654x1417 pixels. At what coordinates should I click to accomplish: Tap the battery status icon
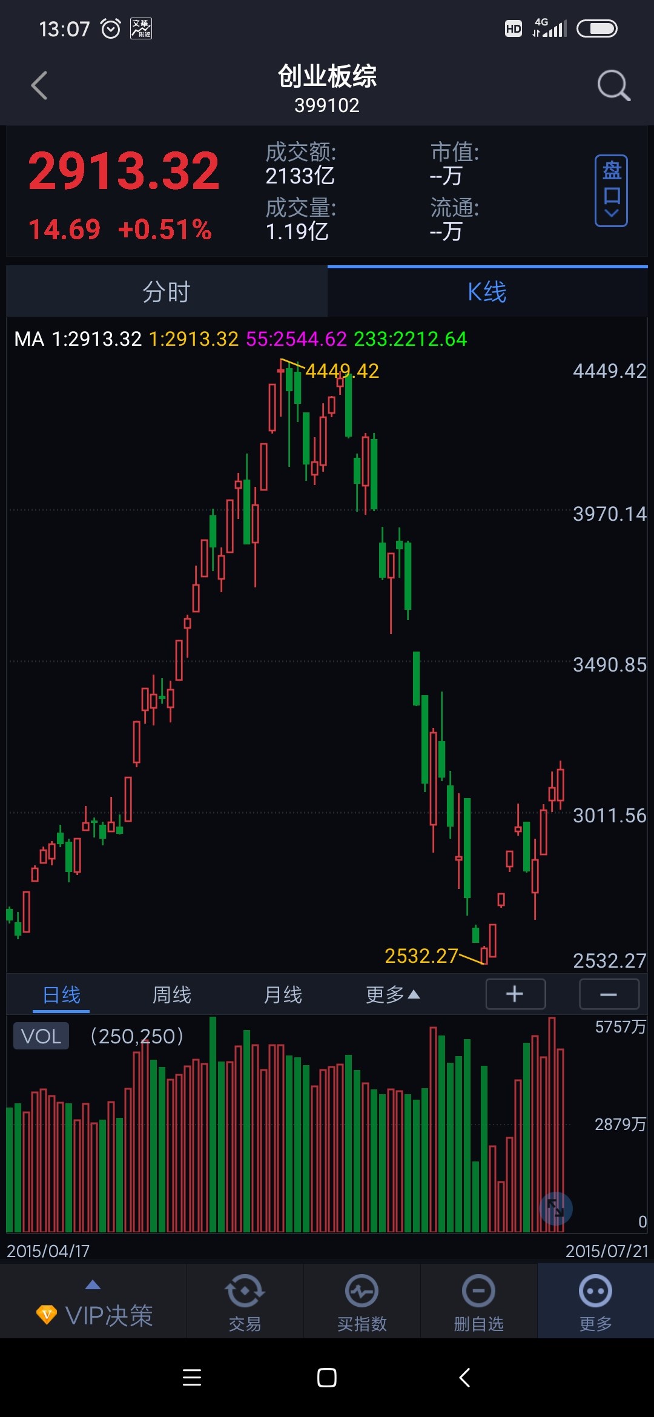pos(597,28)
